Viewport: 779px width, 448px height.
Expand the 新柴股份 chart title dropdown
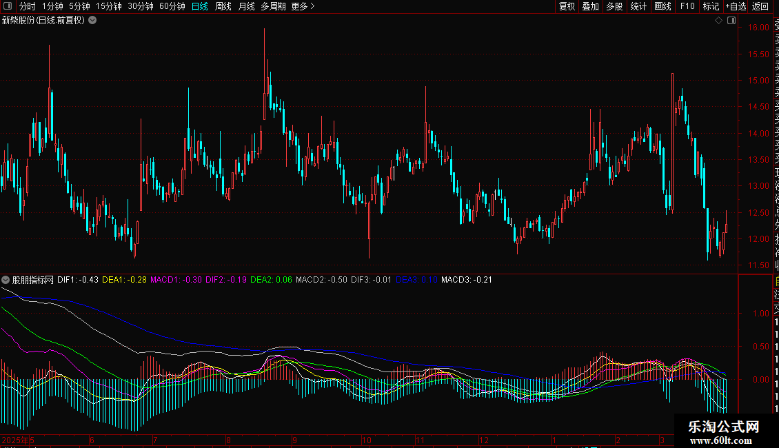(92, 21)
